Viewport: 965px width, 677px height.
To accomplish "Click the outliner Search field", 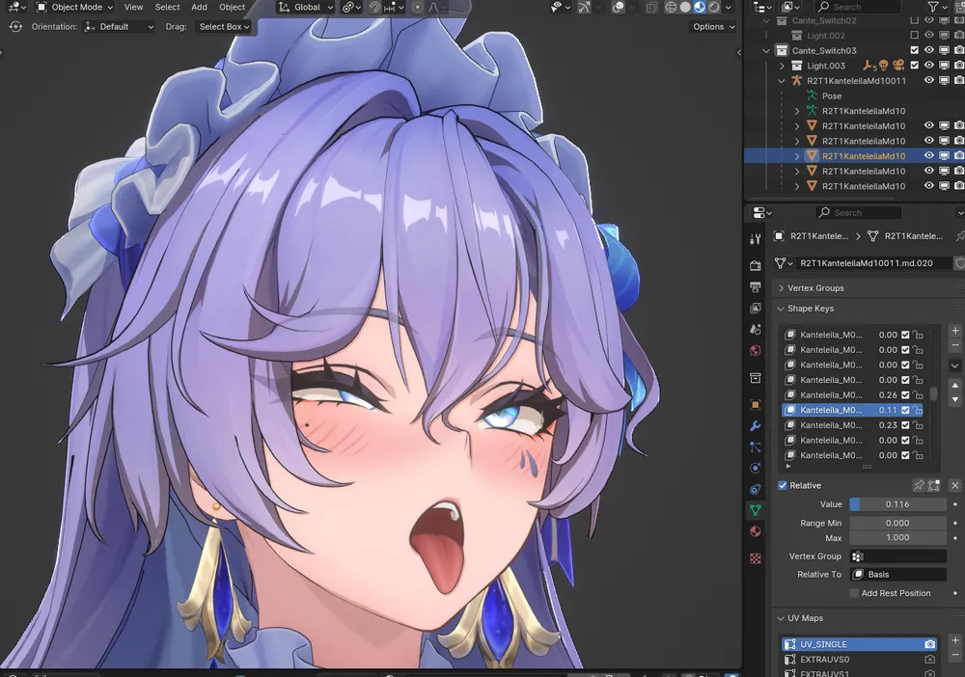I will pyautogui.click(x=857, y=7).
